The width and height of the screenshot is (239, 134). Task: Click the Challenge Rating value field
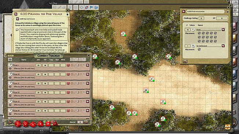pyautogui.click(x=201, y=18)
